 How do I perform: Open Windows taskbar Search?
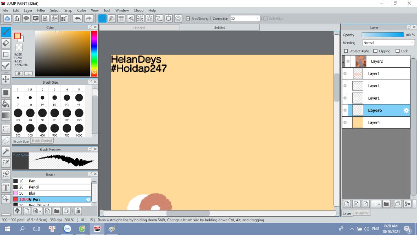click(x=22, y=228)
